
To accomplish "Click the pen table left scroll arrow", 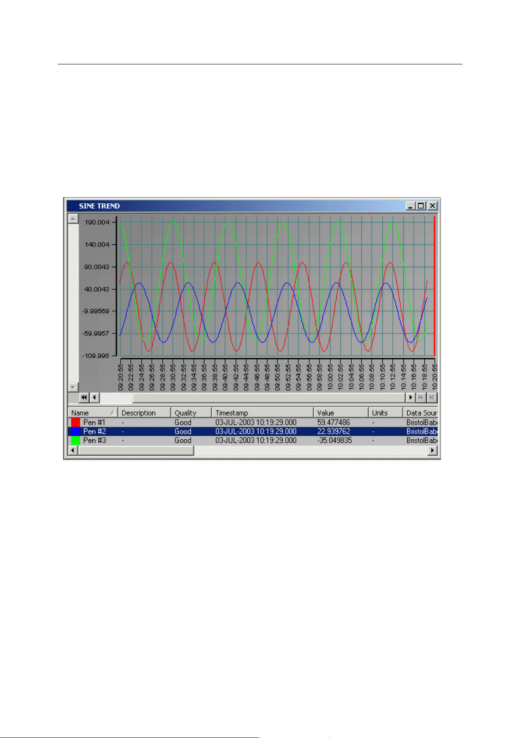I will [73, 450].
